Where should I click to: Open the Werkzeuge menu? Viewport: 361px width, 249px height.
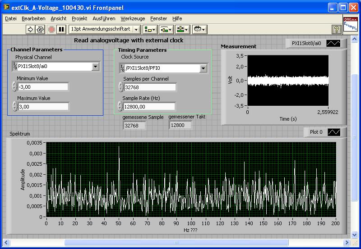tap(133, 18)
